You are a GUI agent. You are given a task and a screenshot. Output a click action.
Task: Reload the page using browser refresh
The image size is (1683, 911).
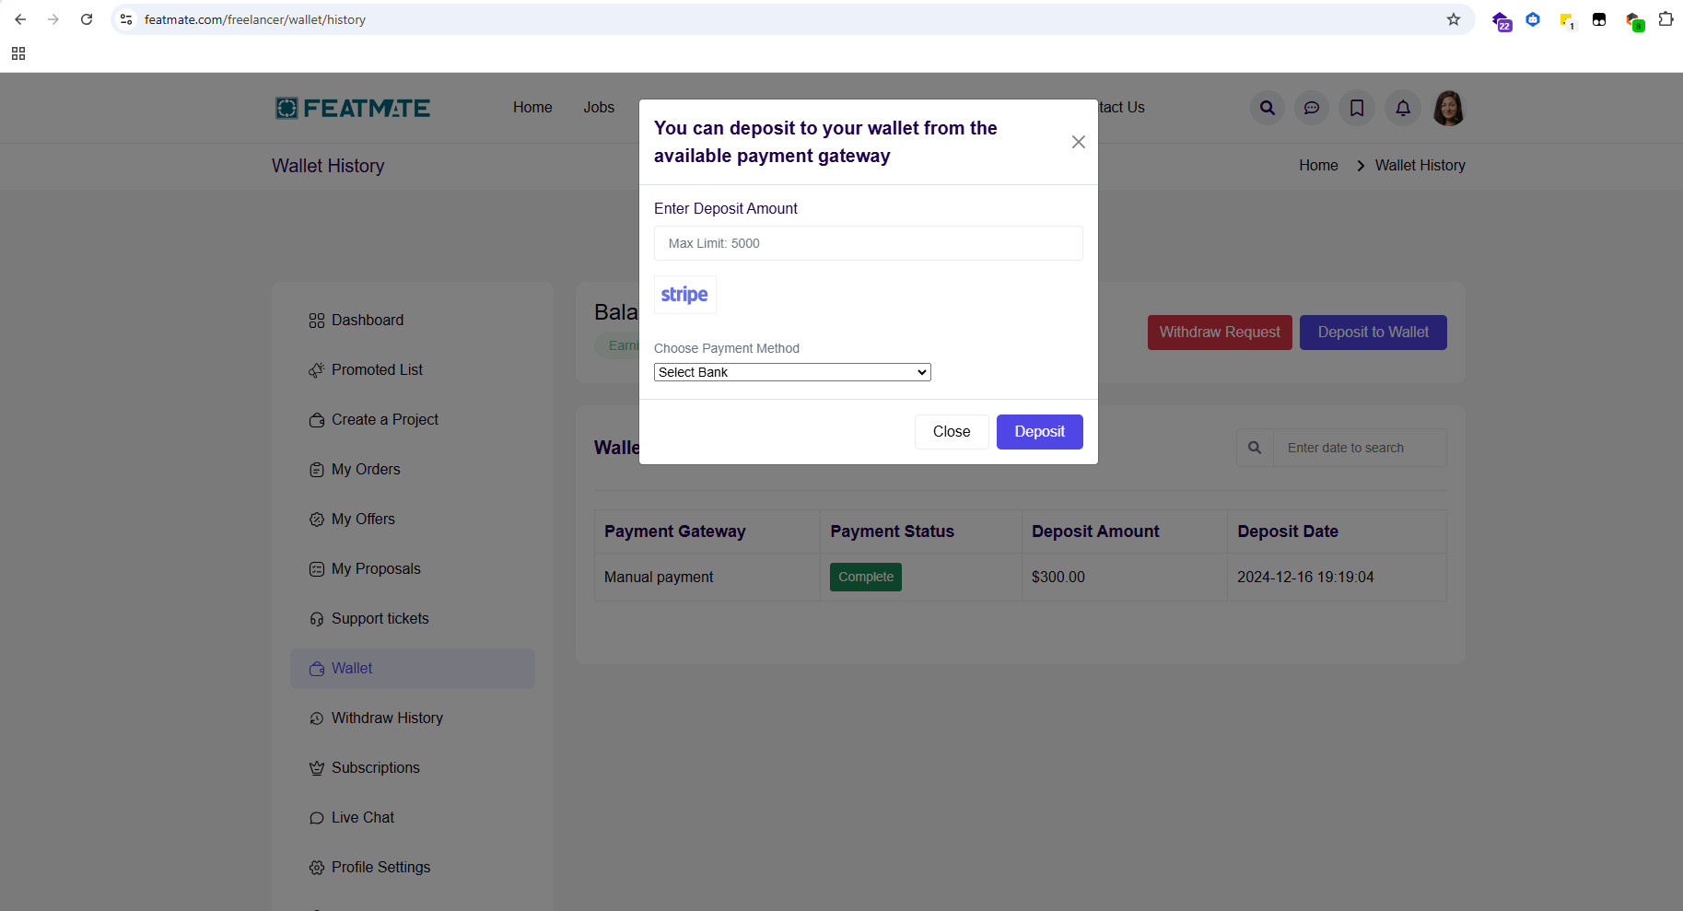click(x=87, y=19)
